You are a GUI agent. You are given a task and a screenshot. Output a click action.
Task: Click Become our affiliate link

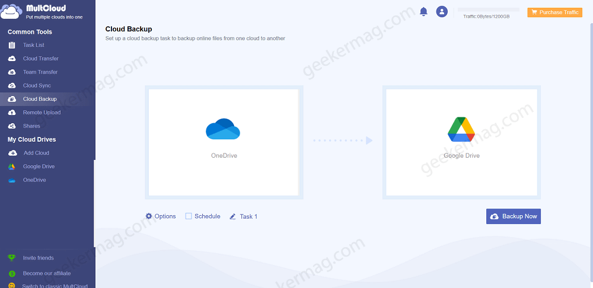(46, 273)
